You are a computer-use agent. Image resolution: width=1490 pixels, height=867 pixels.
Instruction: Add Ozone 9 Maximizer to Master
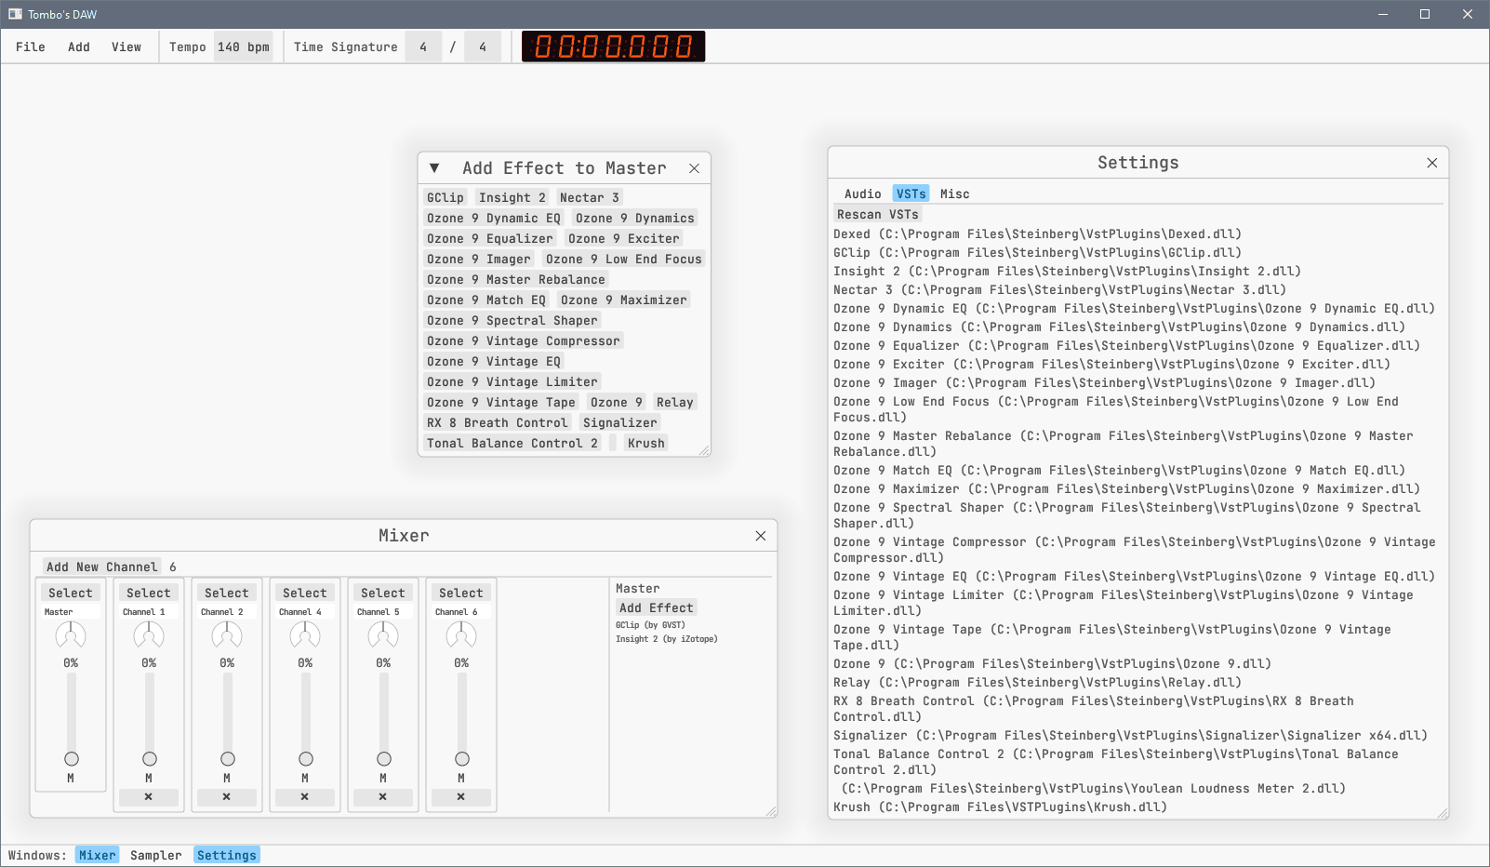click(624, 300)
